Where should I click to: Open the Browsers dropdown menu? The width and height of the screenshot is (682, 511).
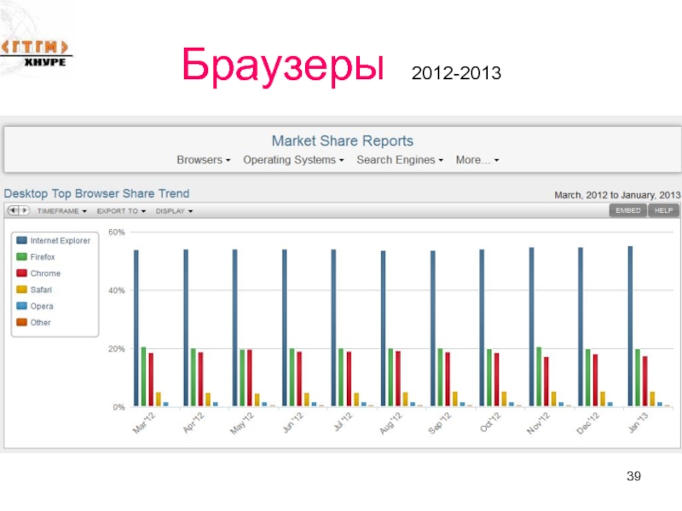point(203,160)
